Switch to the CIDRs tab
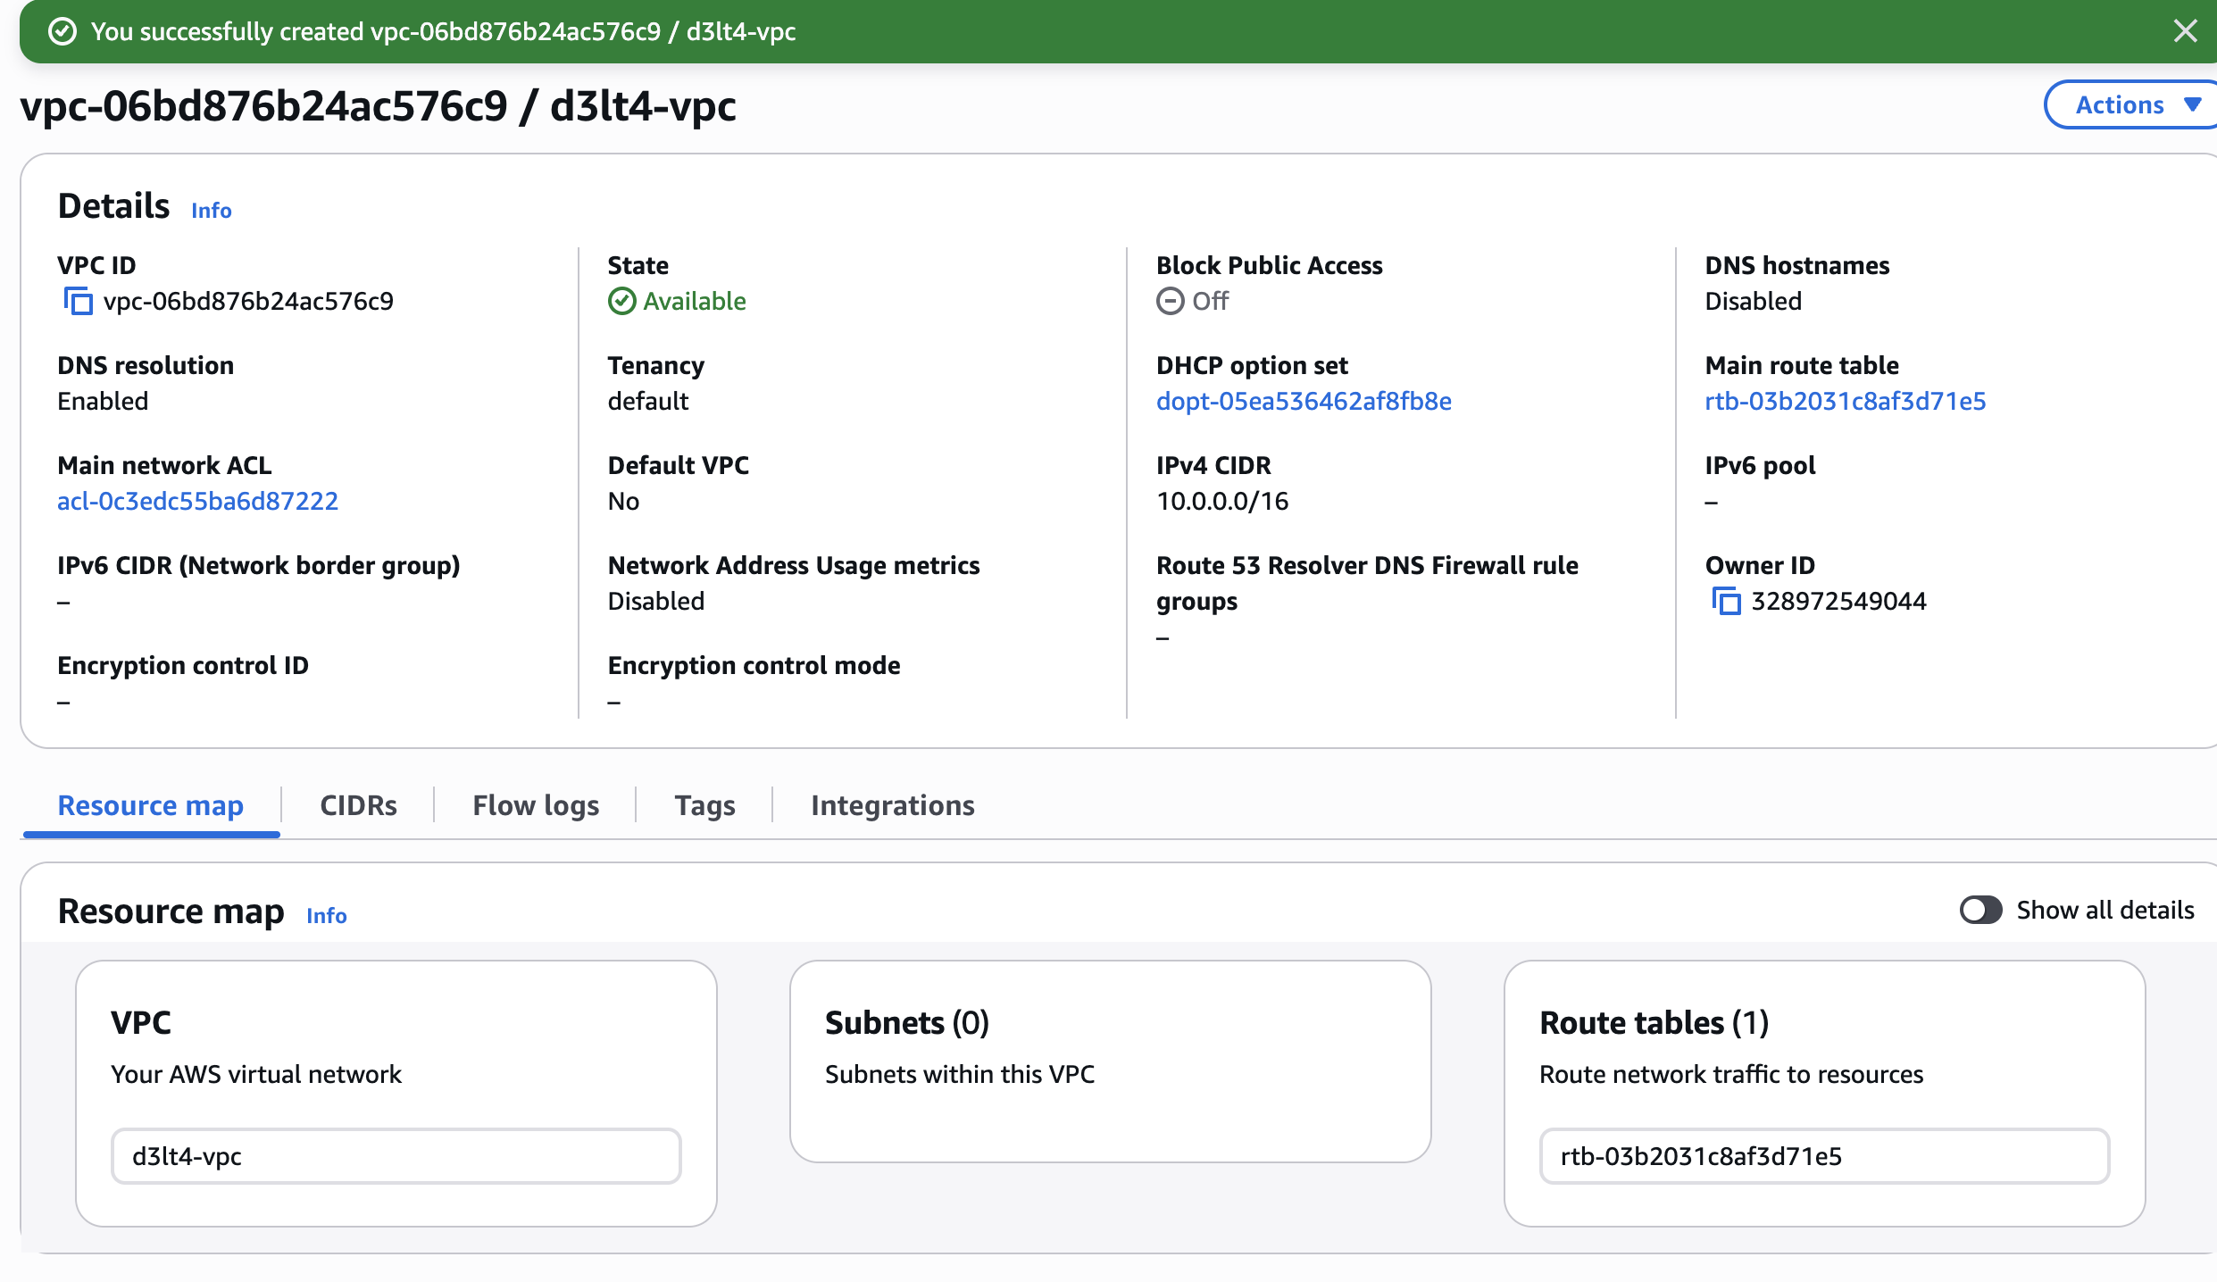This screenshot has width=2217, height=1282. pos(358,805)
